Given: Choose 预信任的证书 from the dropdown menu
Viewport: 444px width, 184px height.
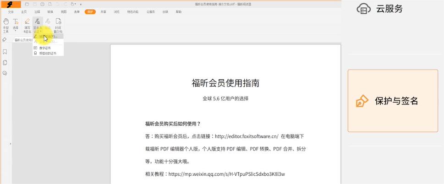Looking at the screenshot, I should tap(48, 53).
